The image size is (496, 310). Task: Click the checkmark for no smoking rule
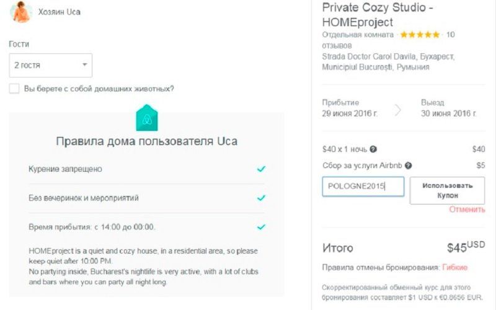click(261, 169)
